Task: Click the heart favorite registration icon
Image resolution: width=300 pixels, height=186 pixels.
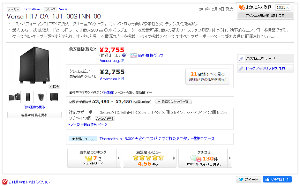Action: click(x=242, y=7)
